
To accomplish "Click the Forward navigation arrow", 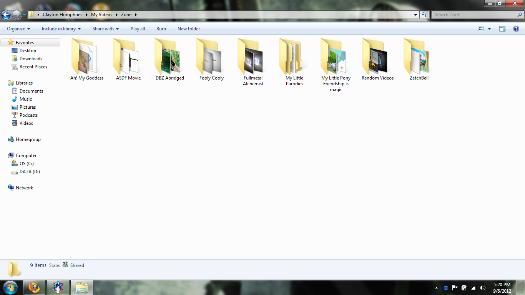I will tap(17, 15).
